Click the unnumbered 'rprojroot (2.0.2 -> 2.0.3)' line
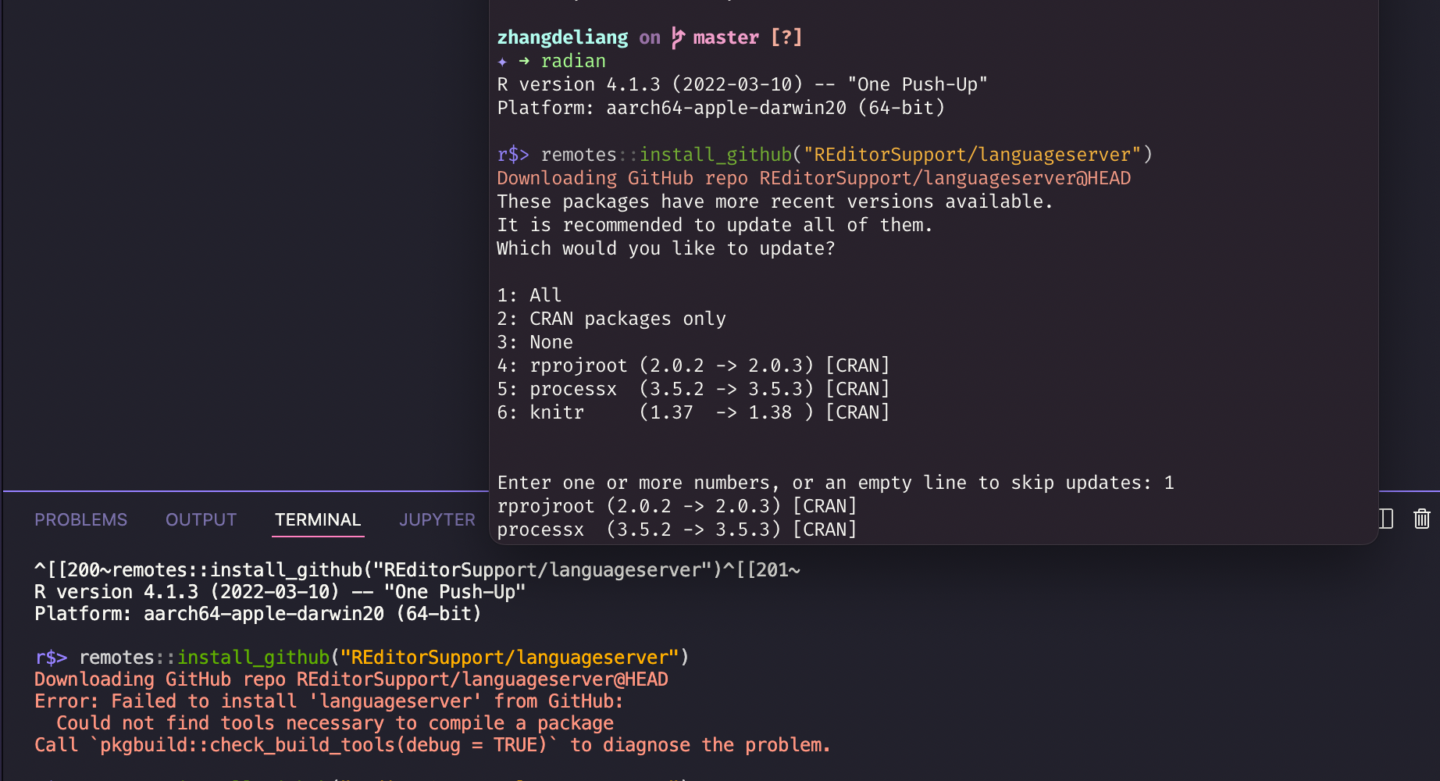Screen dimensions: 1440x781 [677, 506]
